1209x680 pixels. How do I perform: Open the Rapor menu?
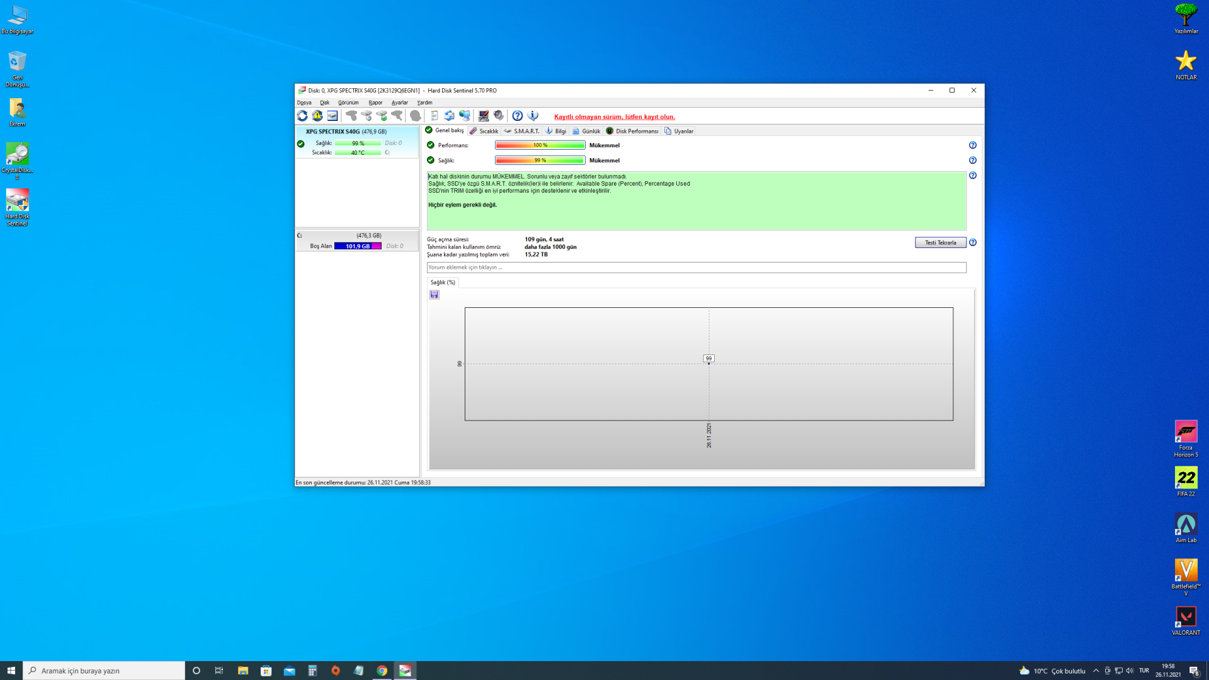(375, 103)
